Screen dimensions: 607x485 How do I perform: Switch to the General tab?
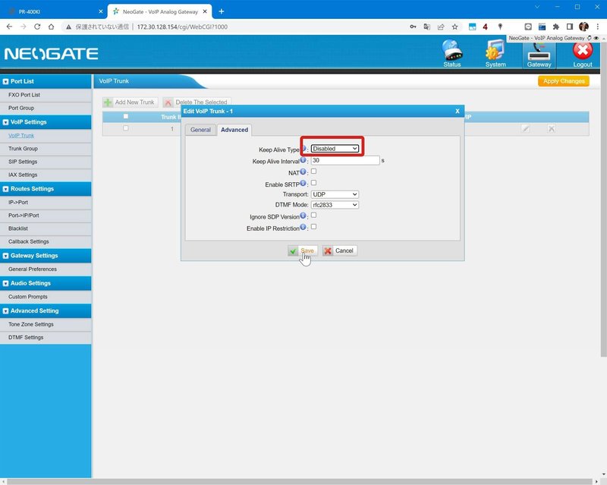(200, 130)
